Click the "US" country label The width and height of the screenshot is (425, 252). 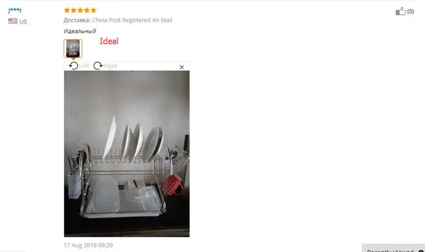pos(23,22)
